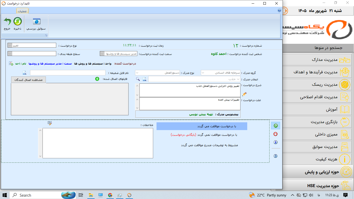
Task: Click the Windows Start button
Action: [4, 195]
